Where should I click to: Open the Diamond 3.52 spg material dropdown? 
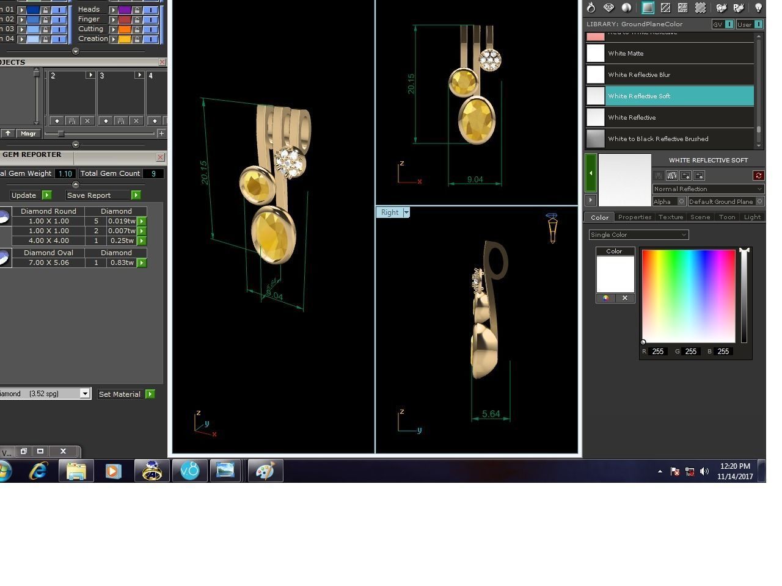[85, 394]
